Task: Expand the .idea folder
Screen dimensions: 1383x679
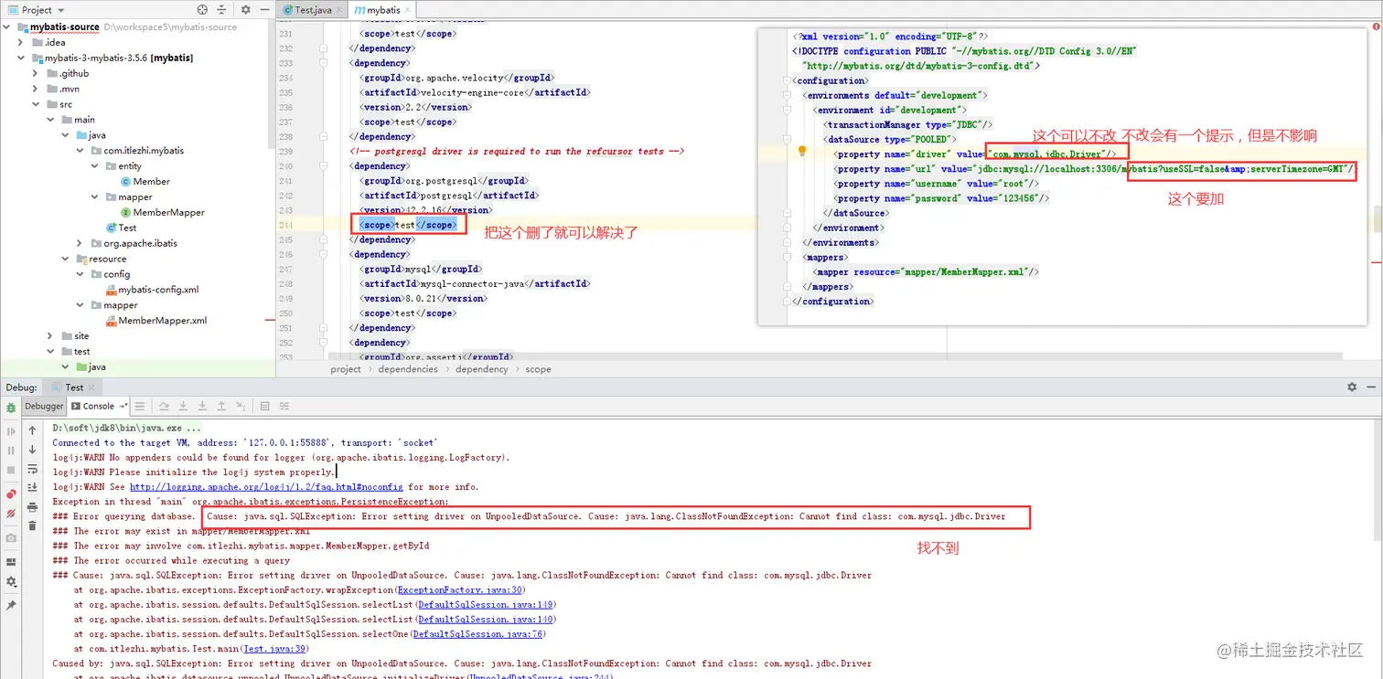Action: (22, 42)
